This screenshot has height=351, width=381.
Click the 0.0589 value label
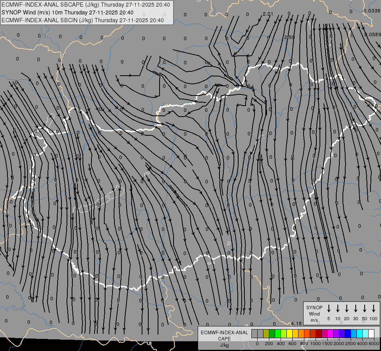373,35
